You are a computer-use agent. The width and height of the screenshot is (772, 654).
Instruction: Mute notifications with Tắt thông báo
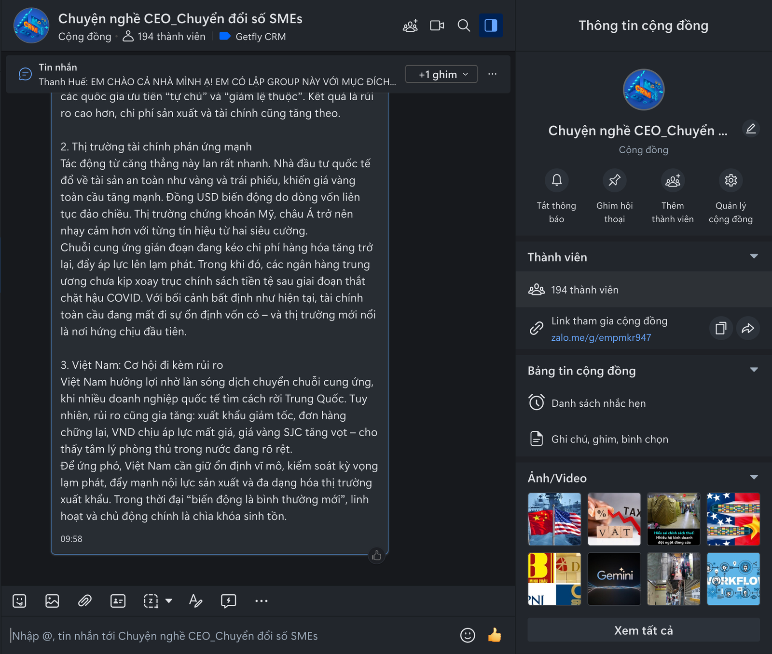tap(556, 181)
